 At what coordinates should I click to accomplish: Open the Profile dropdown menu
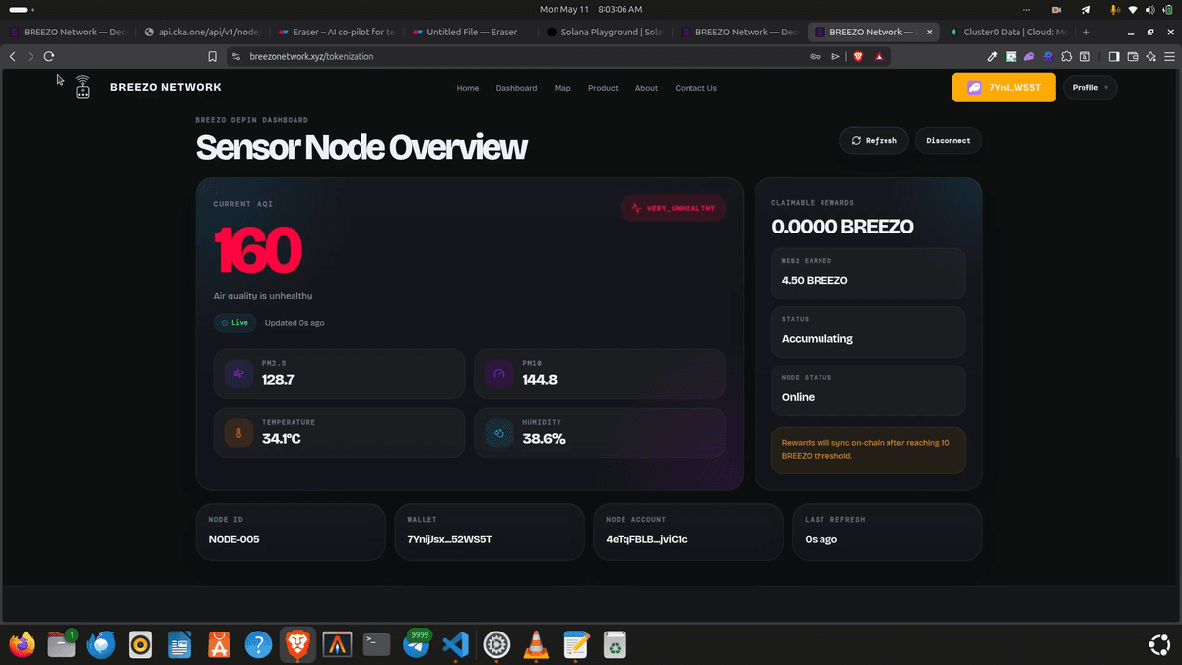1089,88
